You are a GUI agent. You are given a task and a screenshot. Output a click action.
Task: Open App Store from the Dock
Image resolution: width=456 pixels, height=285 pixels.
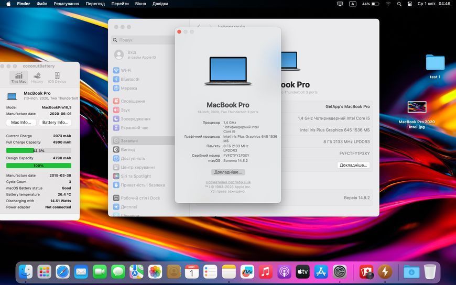pos(321,272)
